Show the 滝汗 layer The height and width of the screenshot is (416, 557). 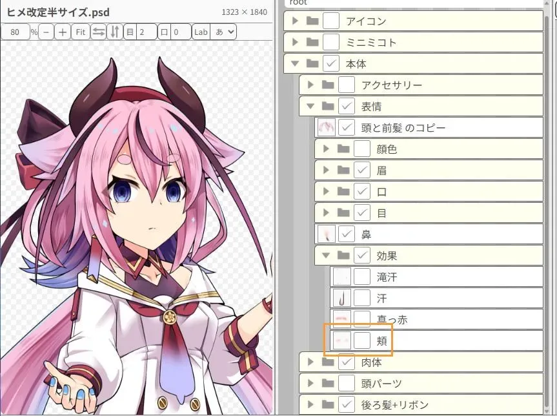tap(362, 277)
